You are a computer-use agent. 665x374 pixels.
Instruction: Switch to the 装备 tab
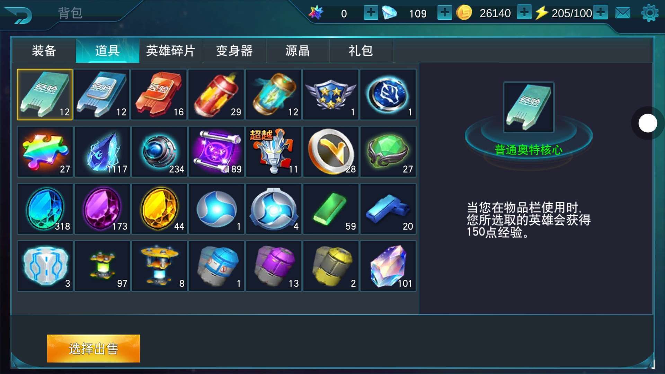44,51
